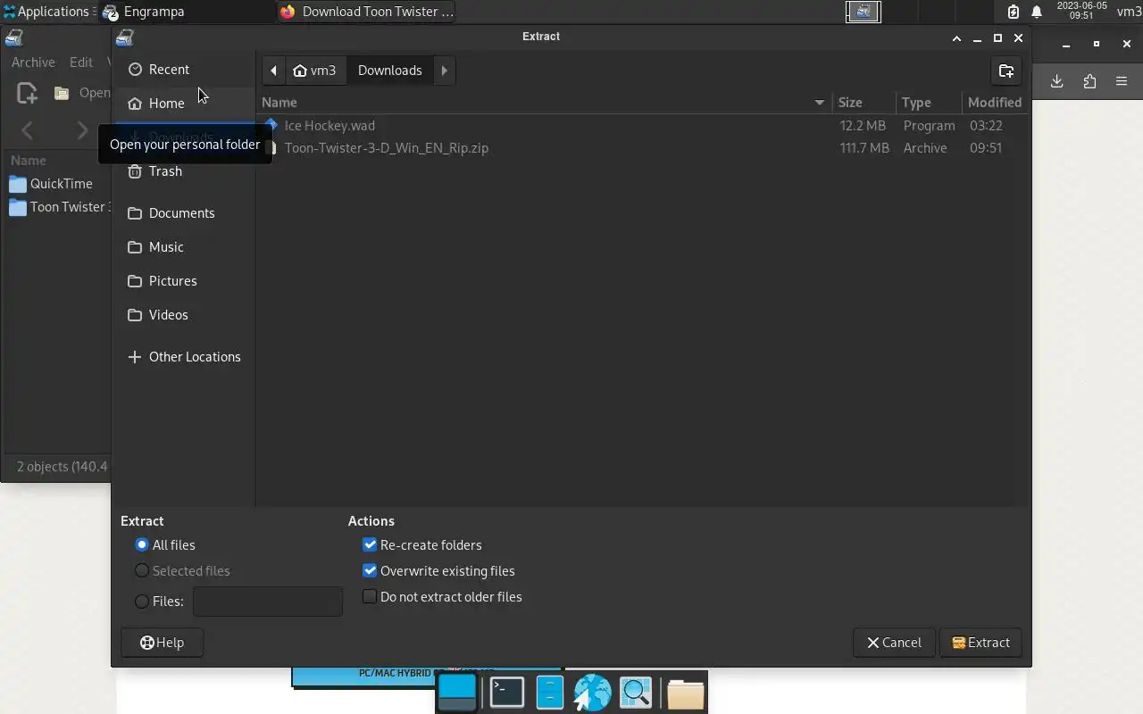Image resolution: width=1143 pixels, height=714 pixels.
Task: Open Other Locations in sidebar
Action: point(183,357)
